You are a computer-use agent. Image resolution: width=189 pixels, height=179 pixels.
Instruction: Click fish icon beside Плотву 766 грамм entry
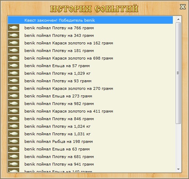[x=13, y=28]
